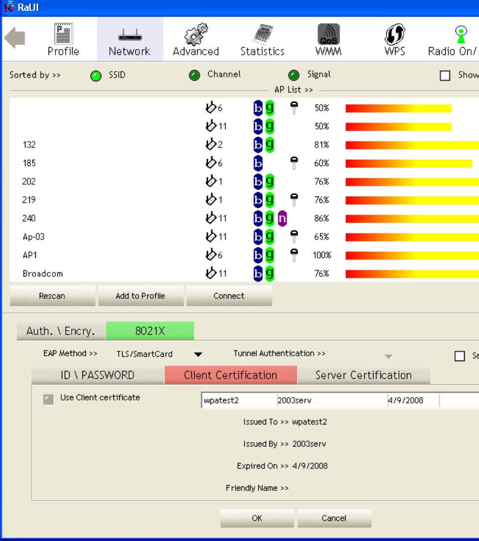Open the Profile page icon
The image size is (479, 541).
(63, 34)
